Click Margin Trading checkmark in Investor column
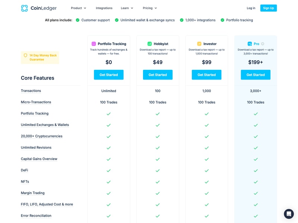Viewport: 298px width, 223px height. pyautogui.click(x=207, y=193)
